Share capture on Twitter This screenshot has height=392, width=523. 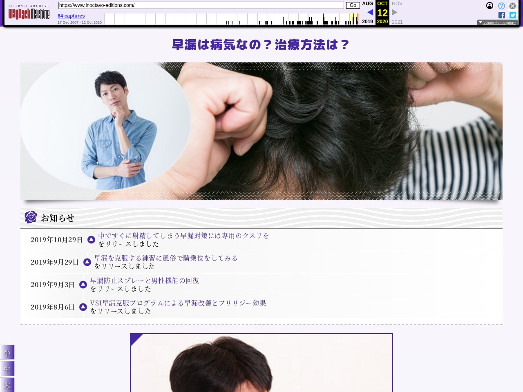click(x=513, y=15)
